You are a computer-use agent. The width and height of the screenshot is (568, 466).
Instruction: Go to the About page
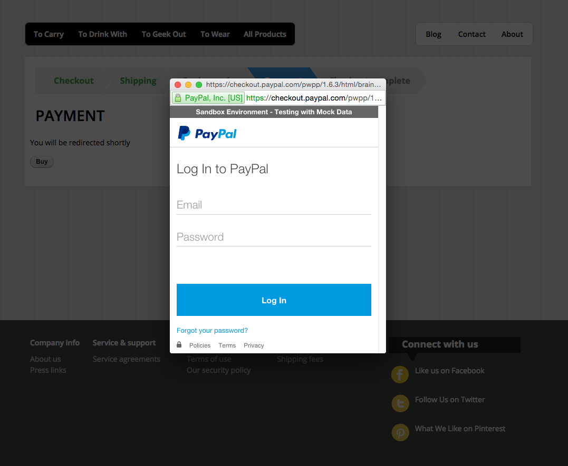click(x=512, y=34)
